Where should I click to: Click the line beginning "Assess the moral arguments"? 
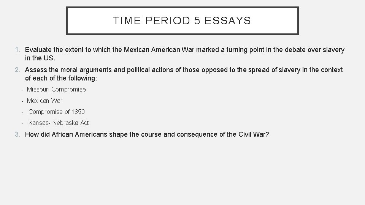click(x=184, y=70)
